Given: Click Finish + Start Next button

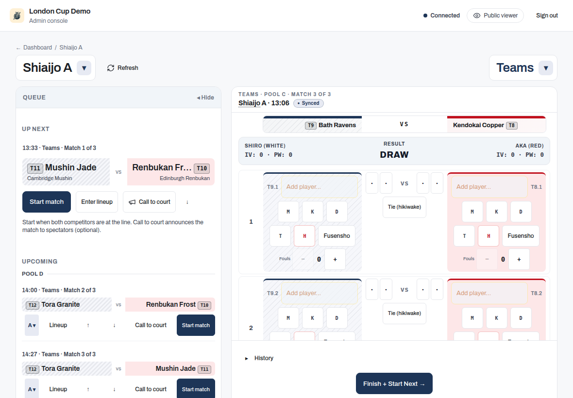Looking at the screenshot, I should tap(394, 384).
